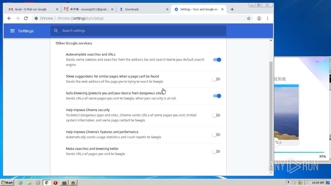Click the Help improve Chrome security label
This screenshot has width=331, height=186.
[x=88, y=110]
